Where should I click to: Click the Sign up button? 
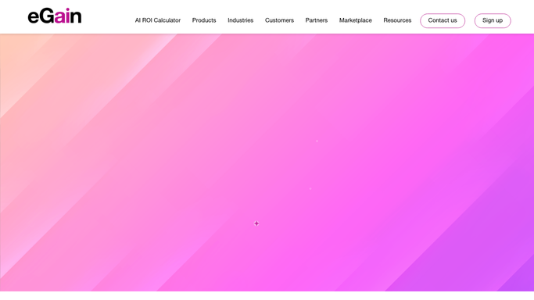493,21
